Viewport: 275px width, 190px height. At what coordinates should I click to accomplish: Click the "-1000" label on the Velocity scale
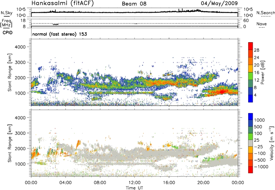pos(261,167)
